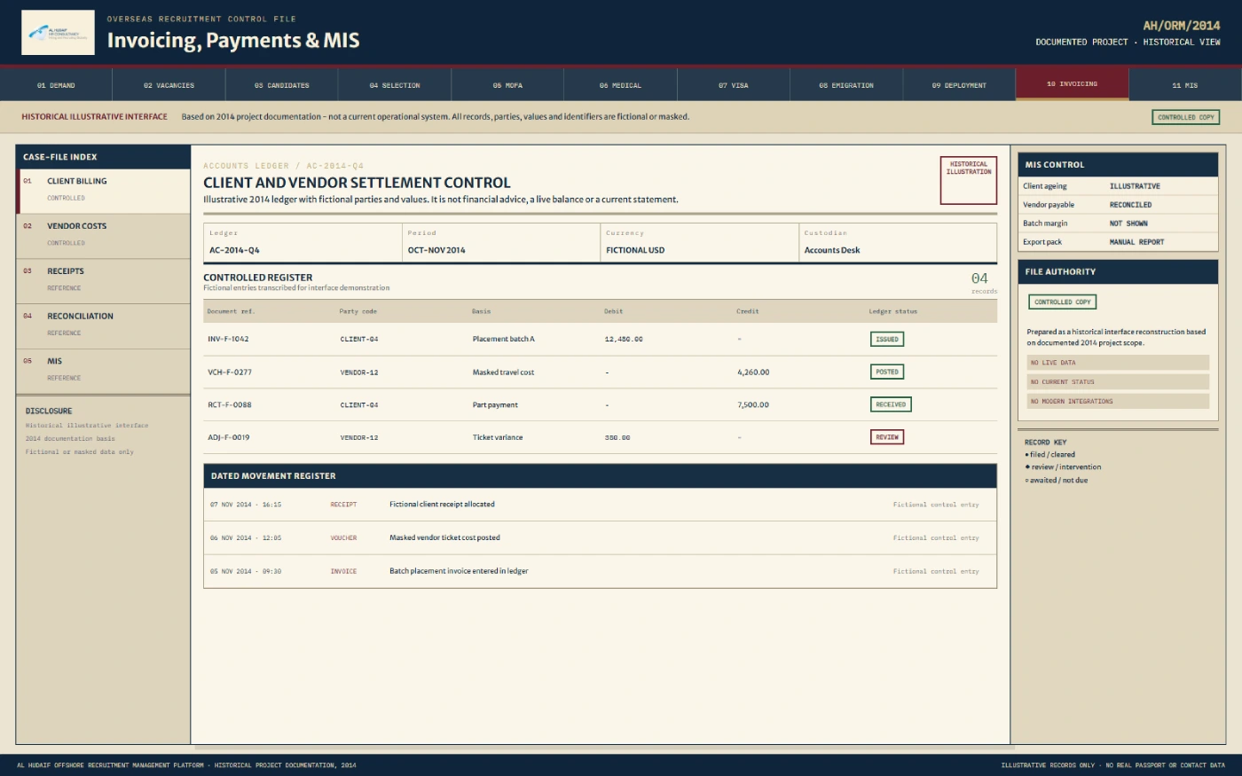Viewport: 1242px width, 776px height.
Task: Go to the 03 Candidates tab
Action: click(x=282, y=85)
